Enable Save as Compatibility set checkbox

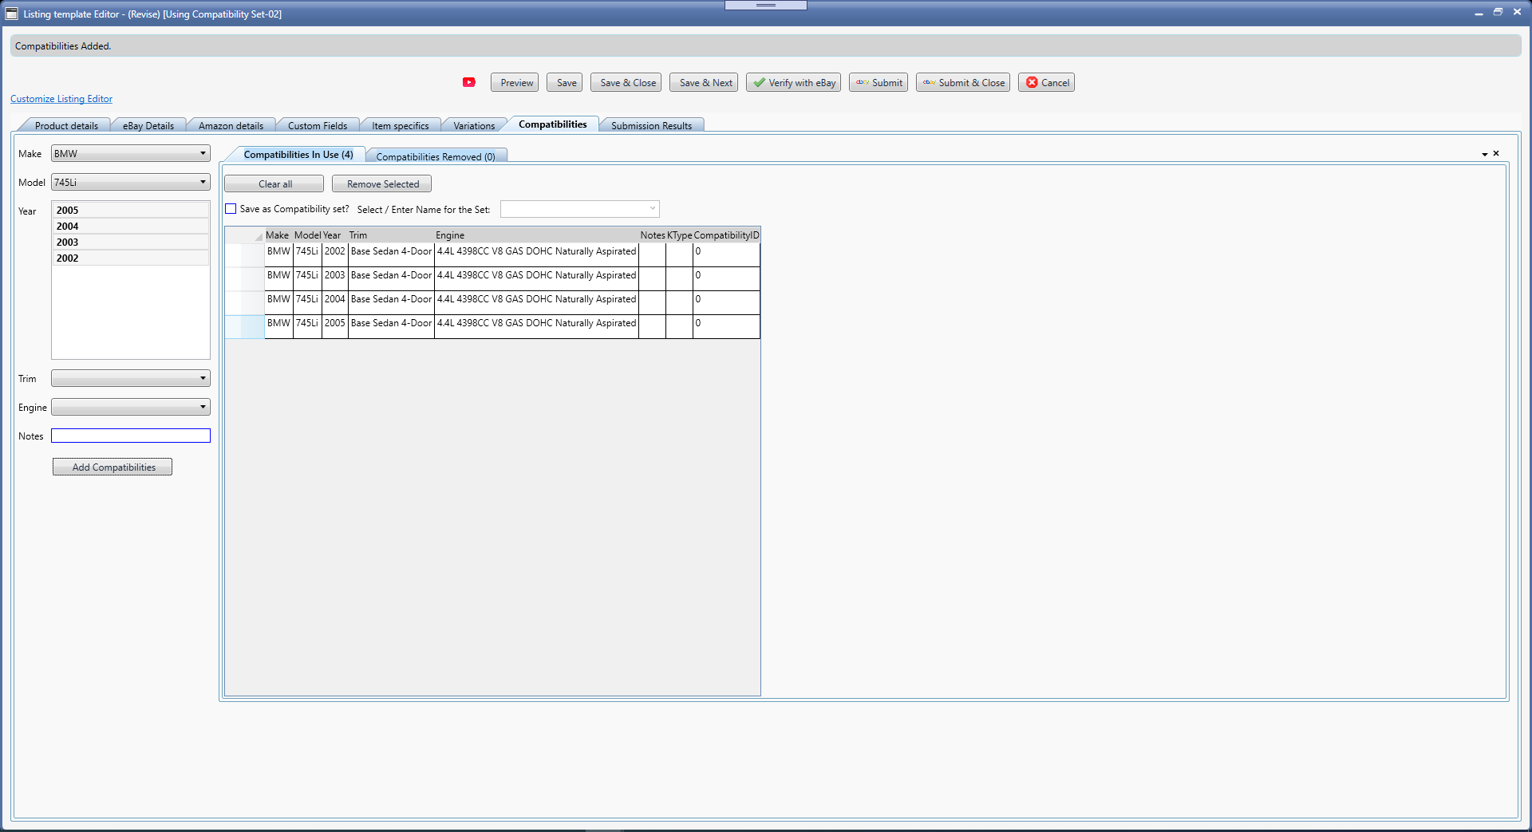(x=231, y=209)
